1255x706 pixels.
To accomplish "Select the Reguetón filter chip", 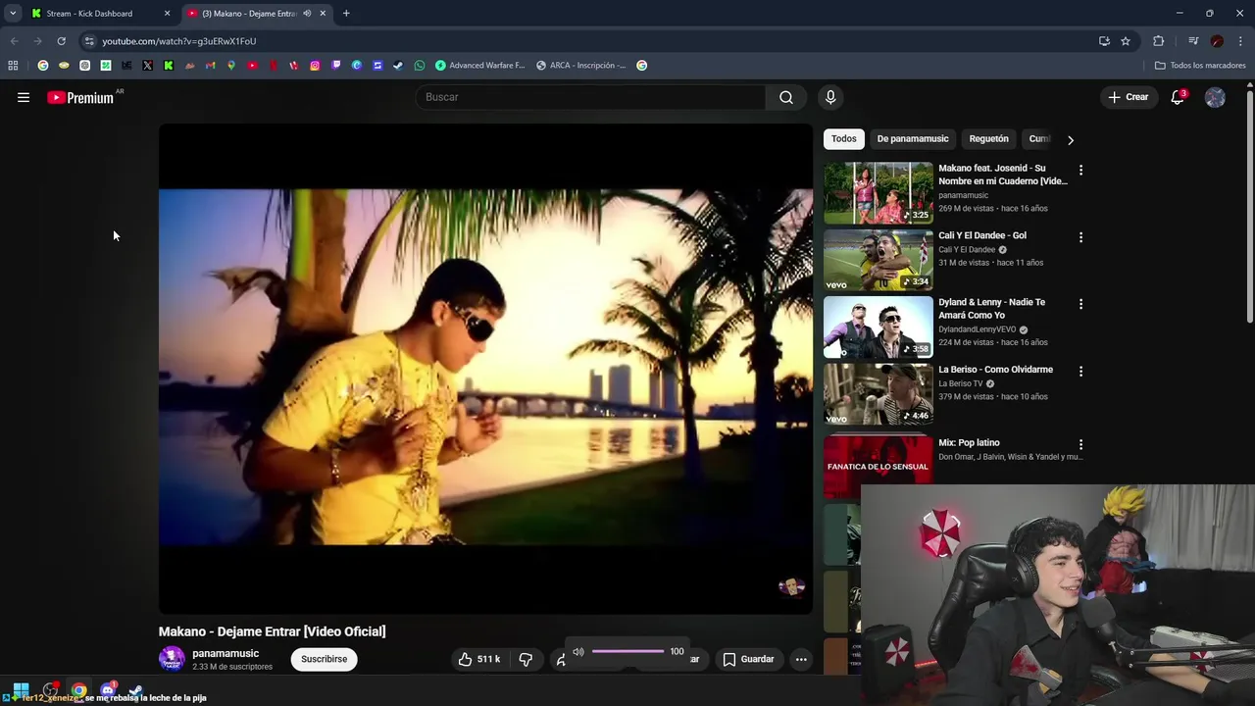I will click(988, 139).
